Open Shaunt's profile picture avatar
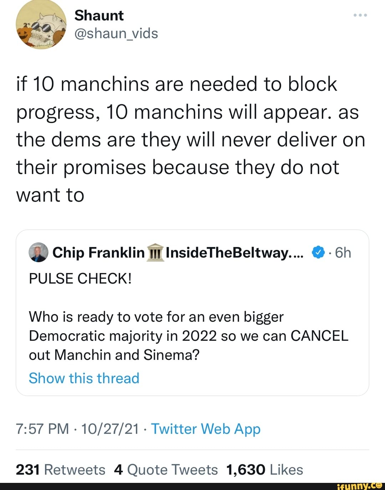 [x=41, y=25]
